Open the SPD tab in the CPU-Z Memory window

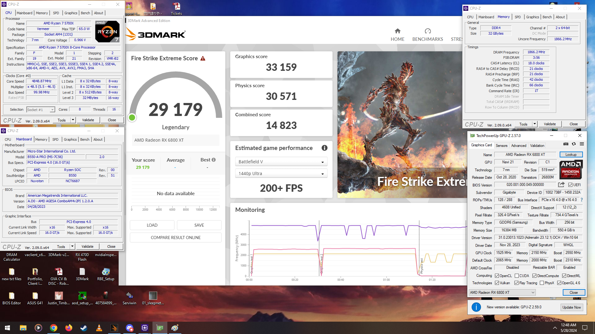[x=518, y=17]
